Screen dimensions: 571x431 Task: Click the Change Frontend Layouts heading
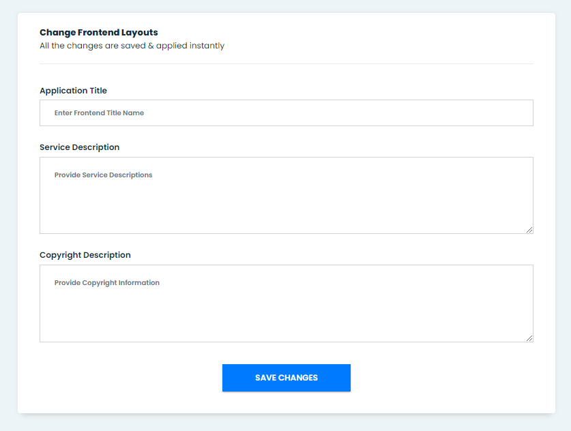tap(98, 32)
